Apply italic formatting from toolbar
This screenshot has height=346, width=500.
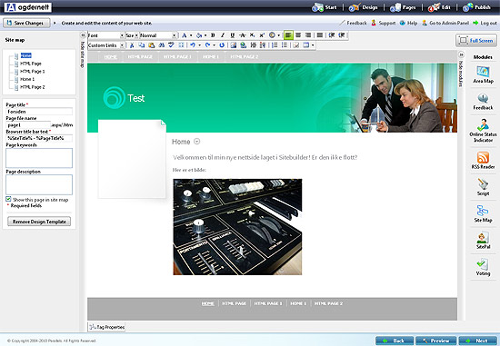click(x=222, y=35)
